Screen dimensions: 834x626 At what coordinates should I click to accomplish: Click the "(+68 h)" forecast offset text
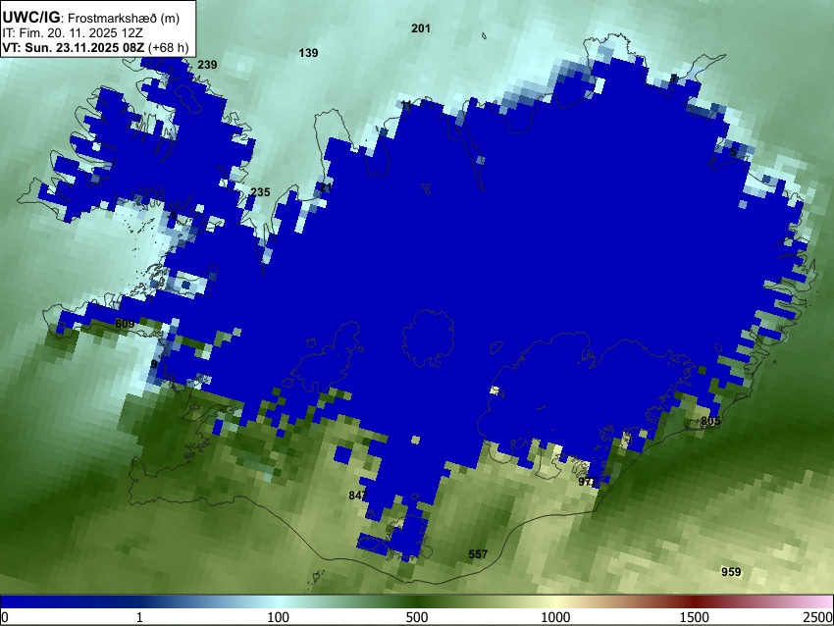tap(168, 47)
